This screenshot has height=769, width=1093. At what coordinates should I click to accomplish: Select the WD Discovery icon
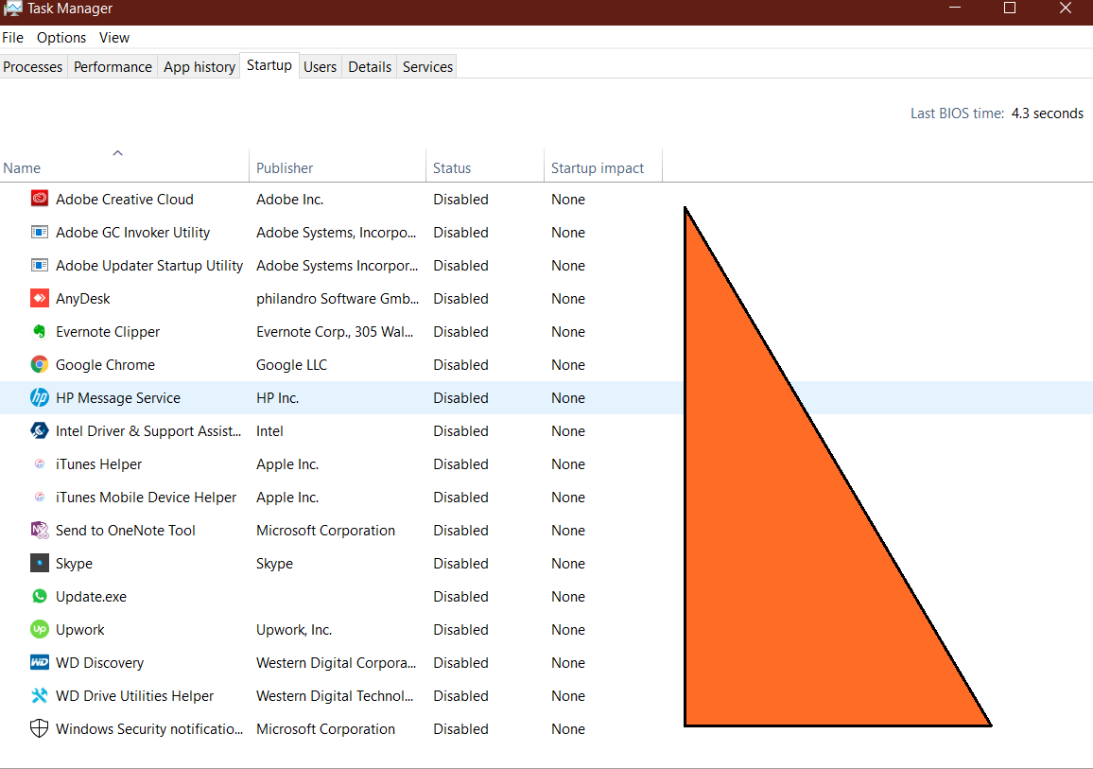tap(40, 662)
